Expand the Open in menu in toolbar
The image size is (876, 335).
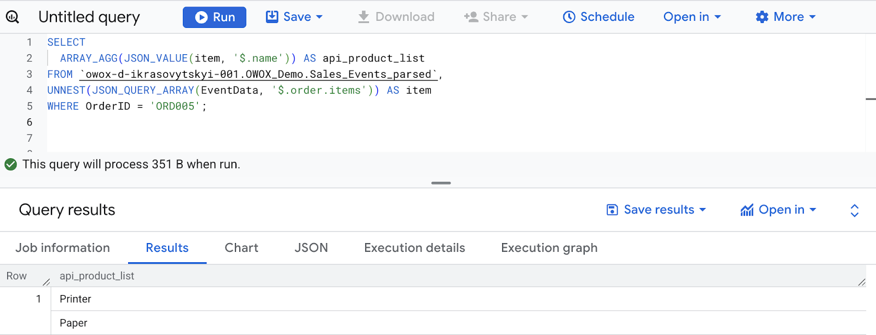point(692,17)
